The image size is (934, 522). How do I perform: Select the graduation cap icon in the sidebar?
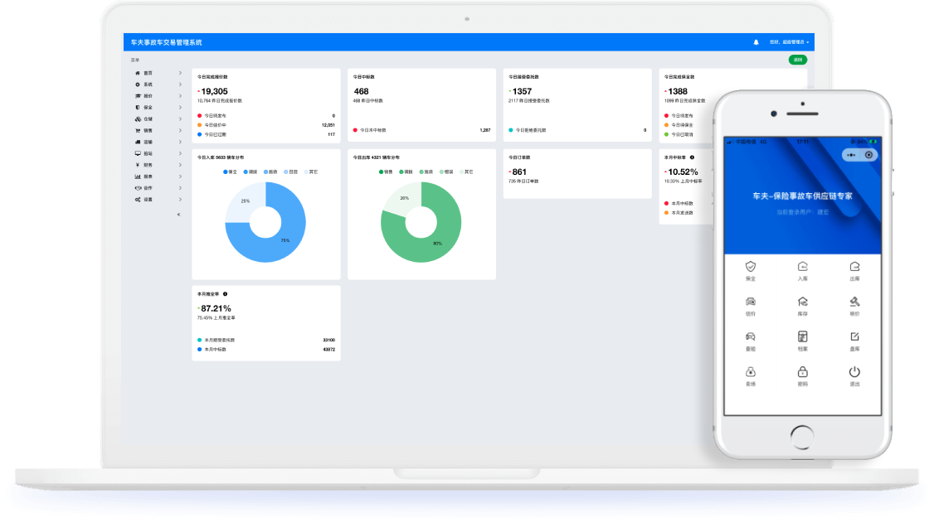[138, 96]
